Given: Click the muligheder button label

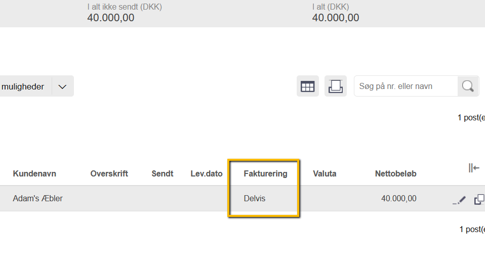Looking at the screenshot, I should 23,86.
